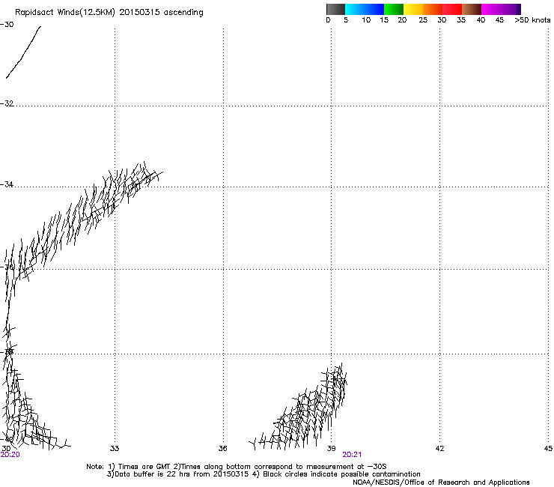Screen dimensions: 554x487
Task: Click the gray 0-5 knots color band
Action: [335, 9]
